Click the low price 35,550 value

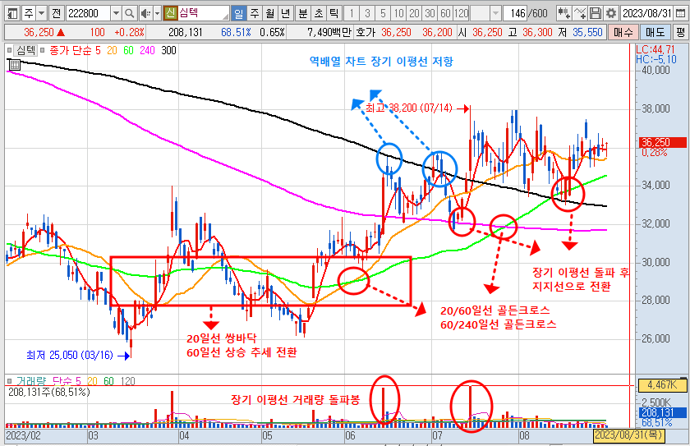pyautogui.click(x=587, y=33)
